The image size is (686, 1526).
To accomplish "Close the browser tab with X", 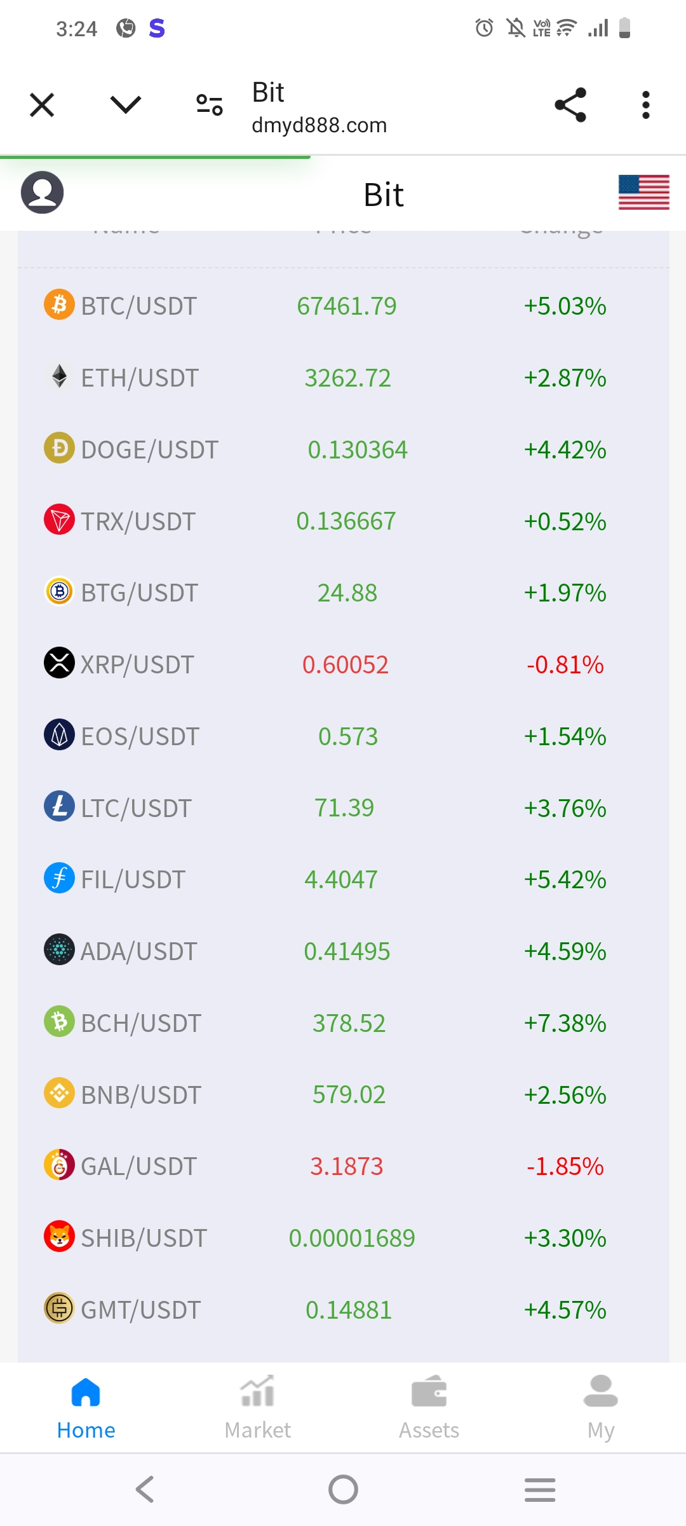I will tap(42, 105).
